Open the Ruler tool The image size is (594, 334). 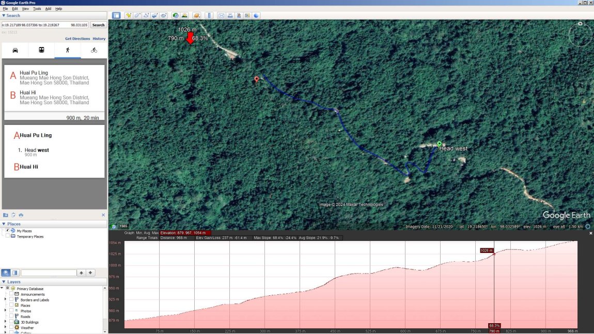pyautogui.click(x=210, y=15)
